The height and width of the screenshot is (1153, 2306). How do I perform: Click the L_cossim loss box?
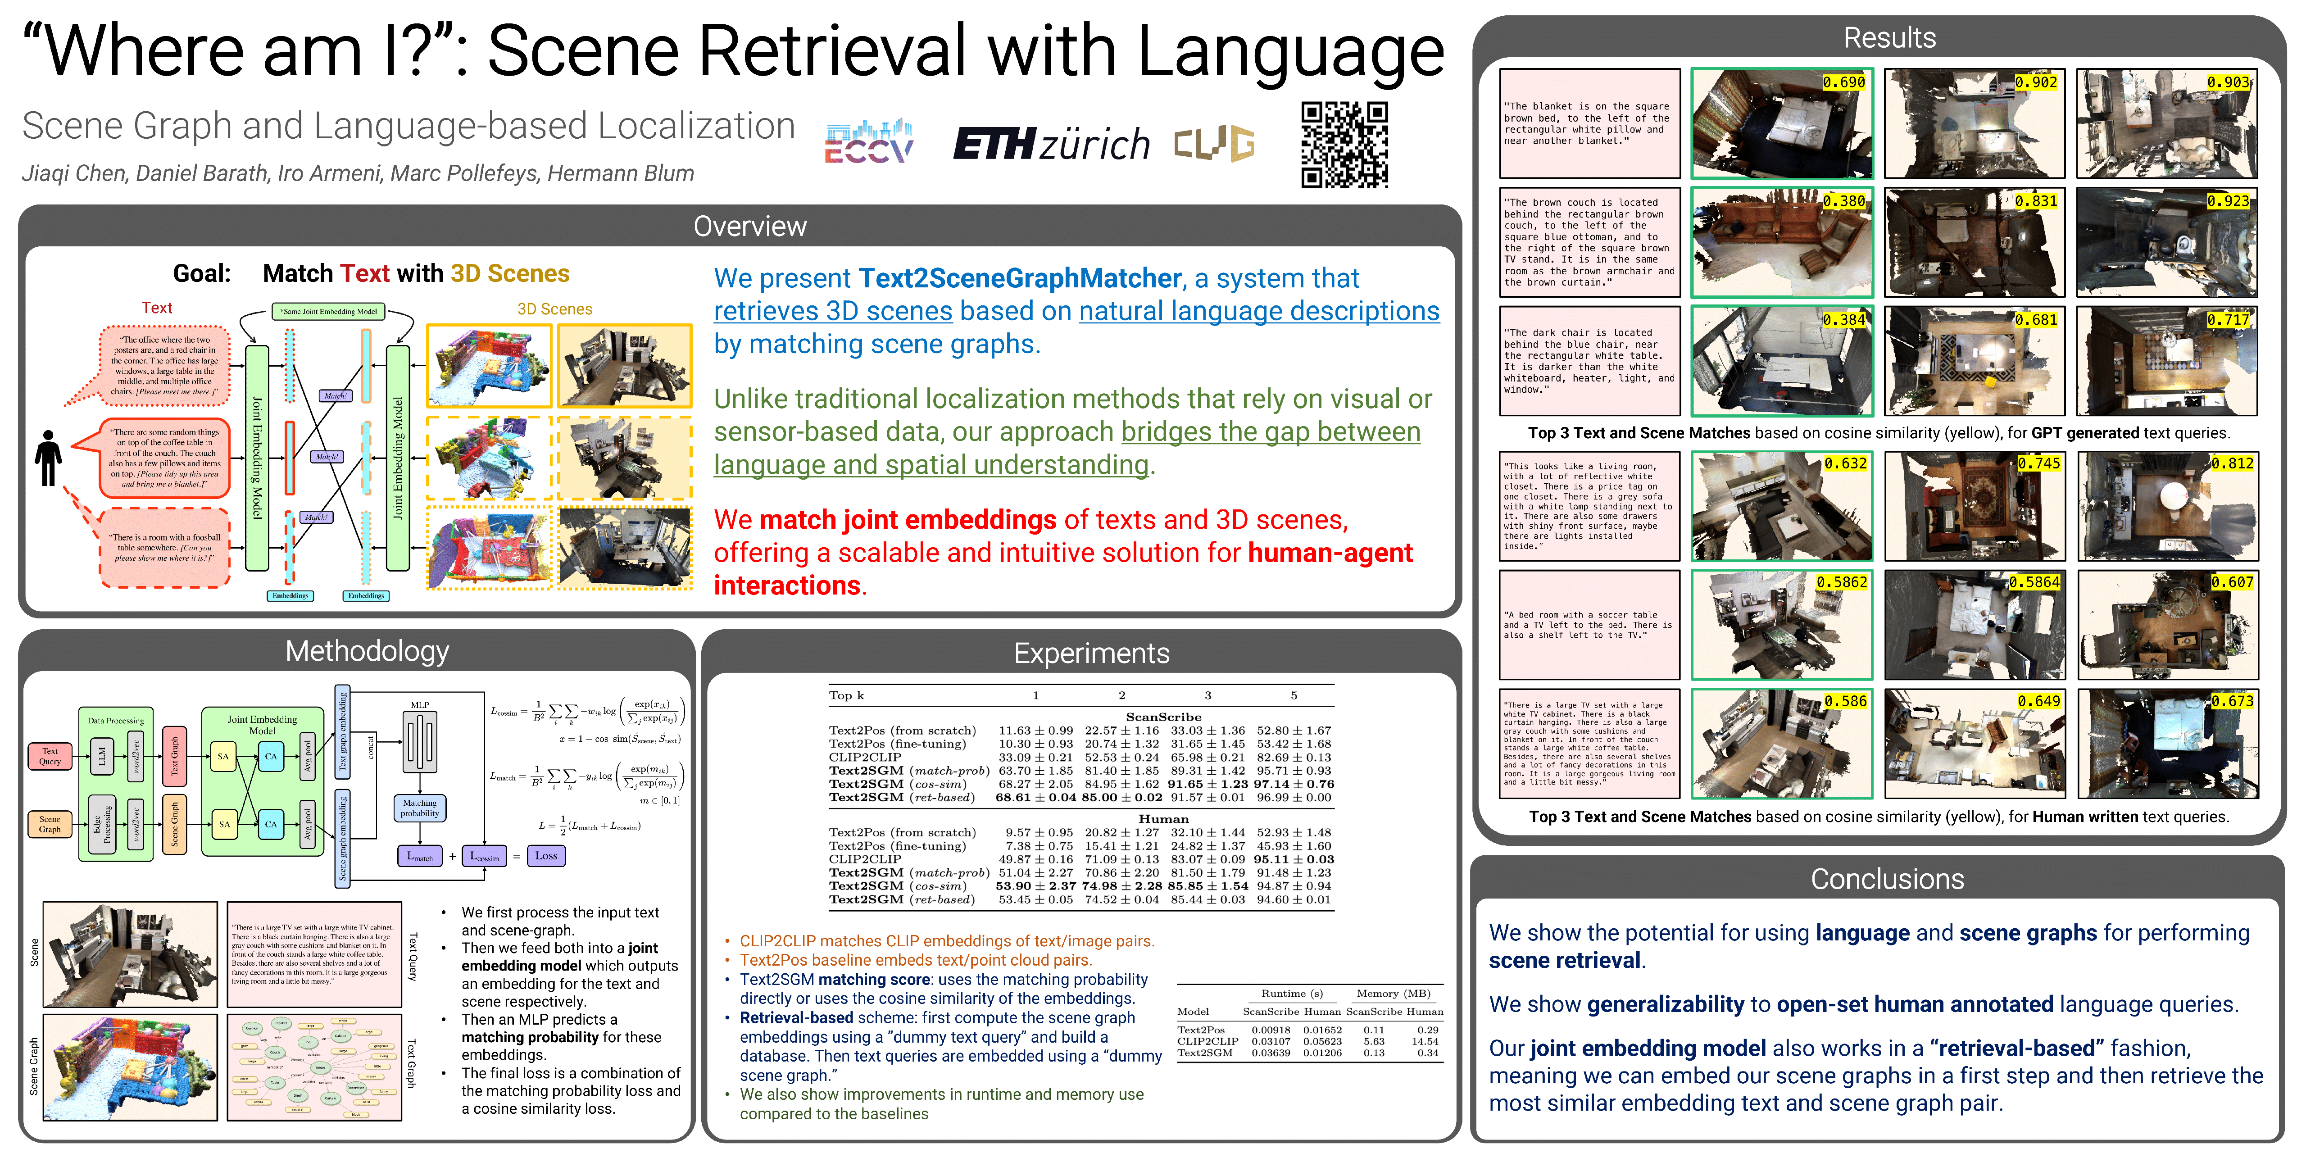(484, 856)
